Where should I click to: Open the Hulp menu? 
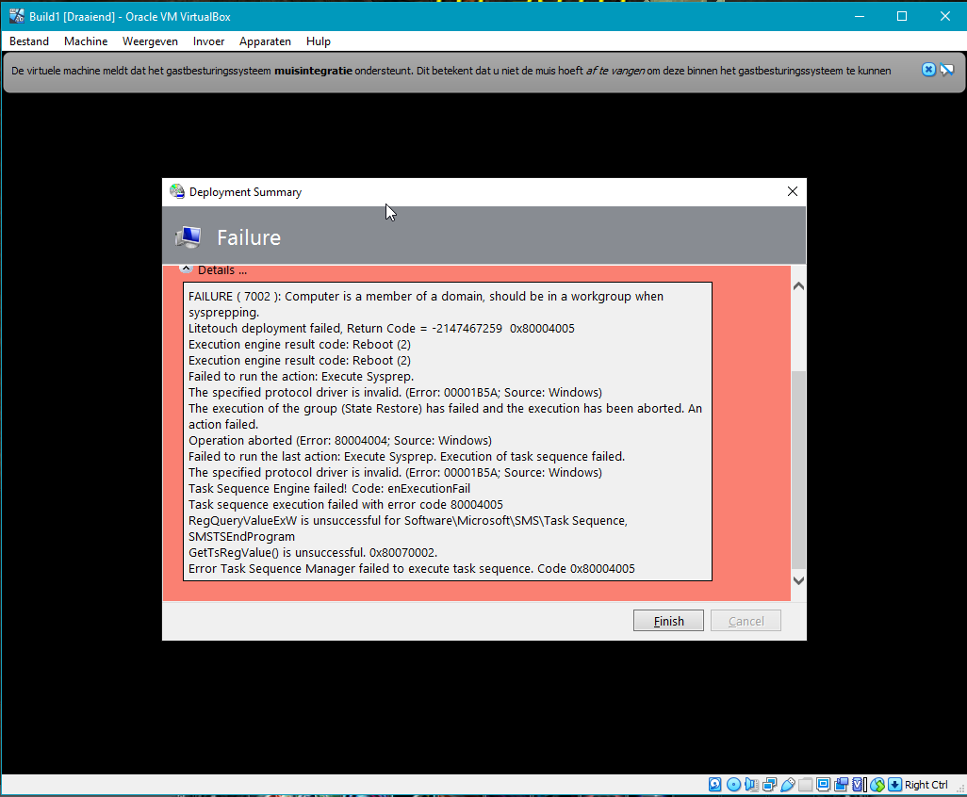pyautogui.click(x=319, y=41)
